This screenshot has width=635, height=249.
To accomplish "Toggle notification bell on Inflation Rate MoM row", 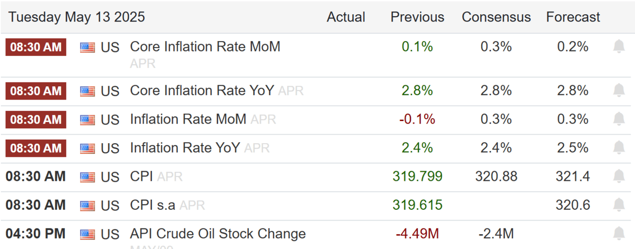I will [619, 119].
